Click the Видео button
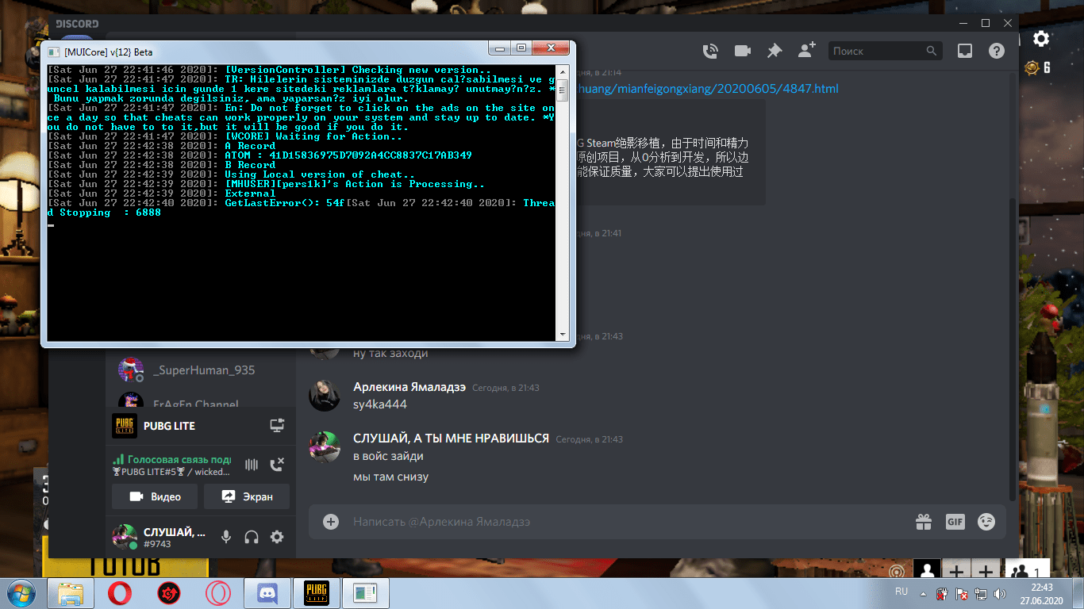Image resolution: width=1084 pixels, height=609 pixels. (155, 496)
